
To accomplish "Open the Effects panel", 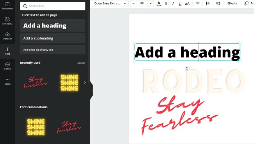I will (x=232, y=4).
